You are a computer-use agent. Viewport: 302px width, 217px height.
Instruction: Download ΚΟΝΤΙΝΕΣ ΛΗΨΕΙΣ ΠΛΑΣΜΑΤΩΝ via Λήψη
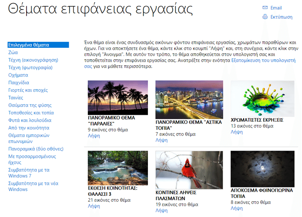coord(161,210)
